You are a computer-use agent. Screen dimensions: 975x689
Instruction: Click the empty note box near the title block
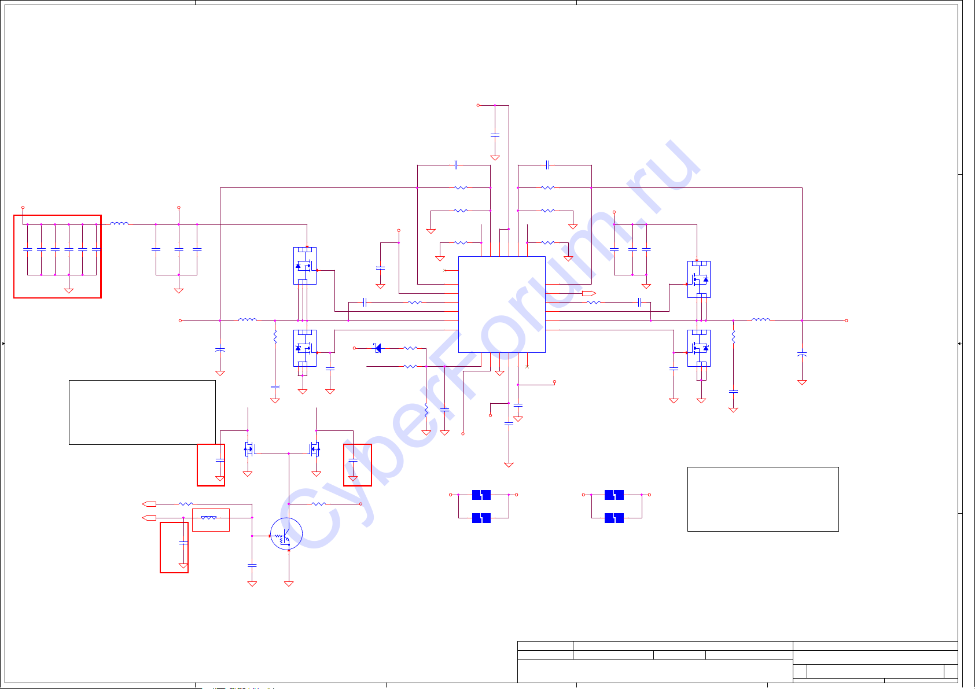pyautogui.click(x=763, y=499)
